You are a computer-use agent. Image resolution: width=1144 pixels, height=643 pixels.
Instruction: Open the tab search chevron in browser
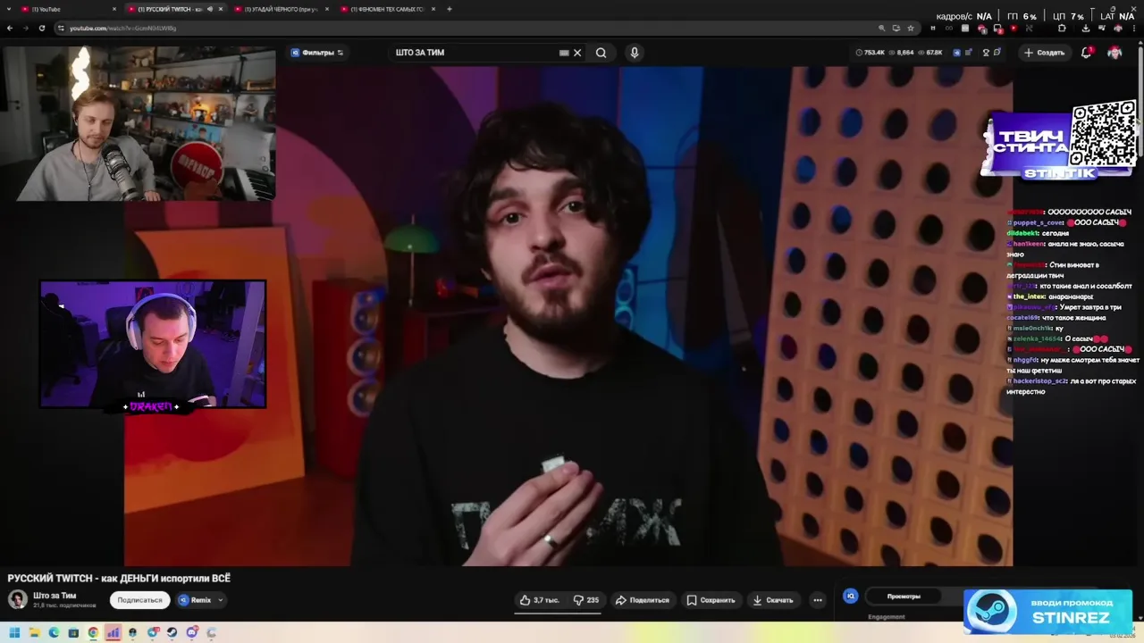tap(10, 9)
